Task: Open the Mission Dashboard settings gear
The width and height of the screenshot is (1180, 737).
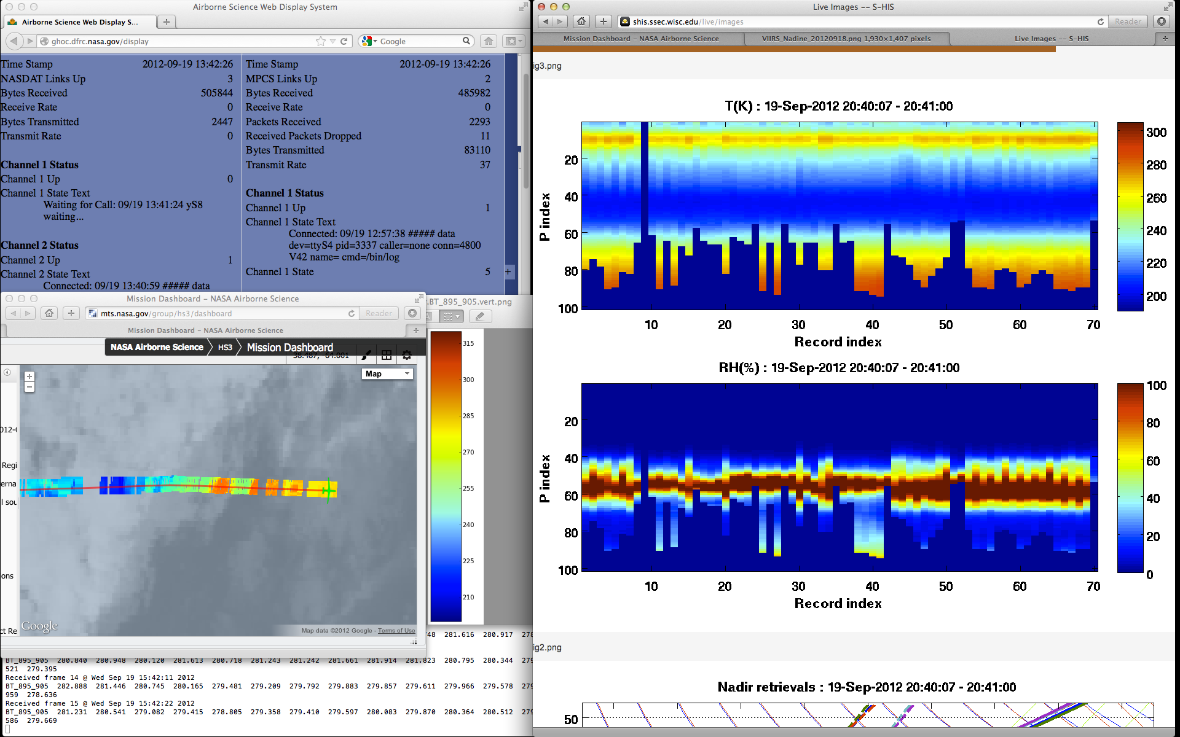Action: (x=407, y=355)
